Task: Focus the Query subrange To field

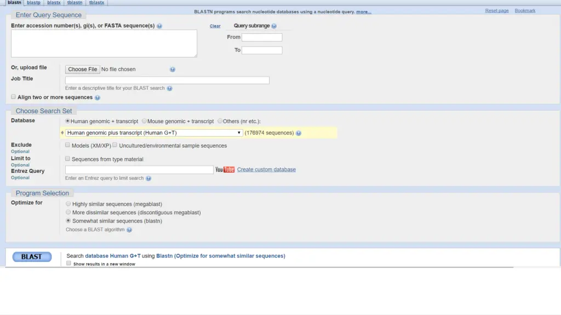Action: 262,50
